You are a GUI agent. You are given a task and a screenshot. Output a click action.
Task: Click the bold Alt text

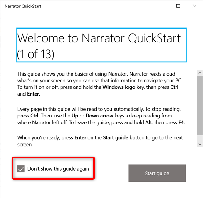[x=148, y=122]
